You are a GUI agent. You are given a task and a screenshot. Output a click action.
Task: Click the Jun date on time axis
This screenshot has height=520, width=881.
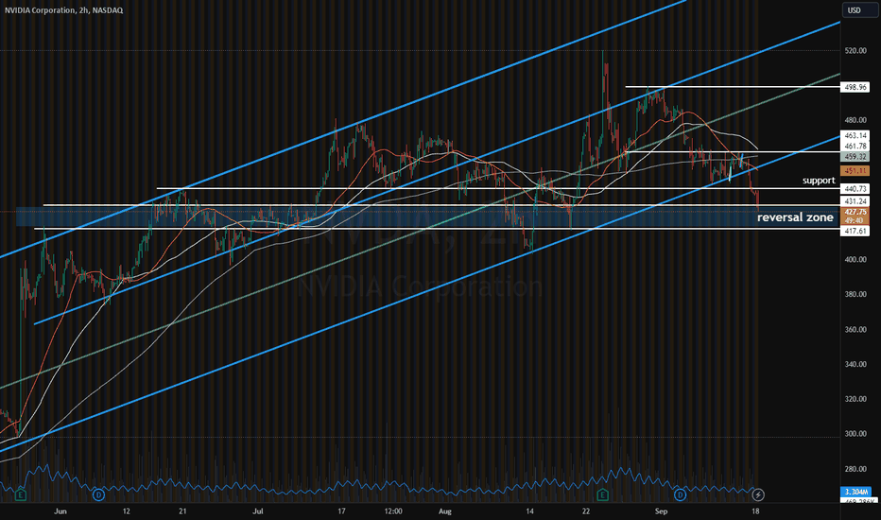(60, 511)
